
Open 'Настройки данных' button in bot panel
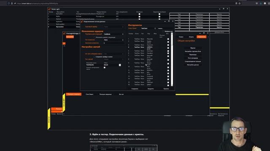(x=193, y=65)
